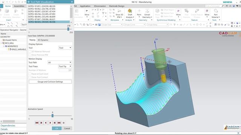The width and height of the screenshot is (241, 135).
Task: Open the Details panel
Action: [x=4, y=129]
